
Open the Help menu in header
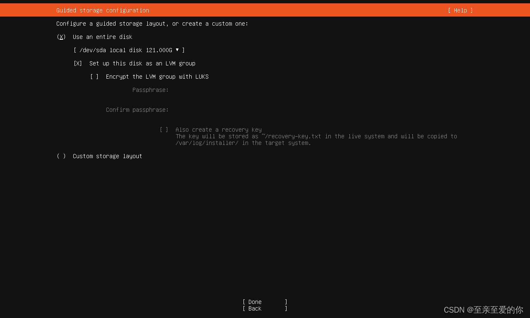click(x=460, y=10)
